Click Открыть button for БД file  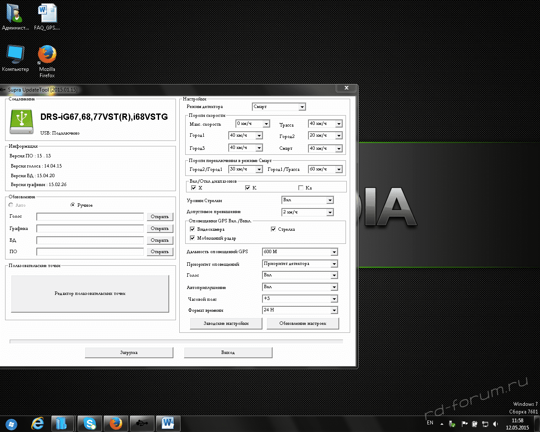coord(160,240)
